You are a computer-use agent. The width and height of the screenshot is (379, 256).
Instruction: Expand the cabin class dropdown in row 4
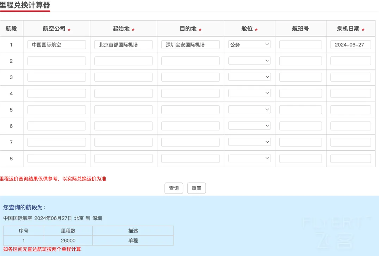click(249, 93)
